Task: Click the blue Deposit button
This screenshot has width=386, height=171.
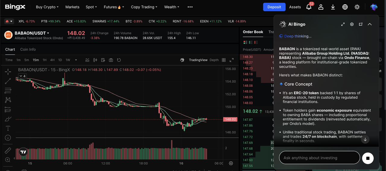Action: click(x=274, y=7)
